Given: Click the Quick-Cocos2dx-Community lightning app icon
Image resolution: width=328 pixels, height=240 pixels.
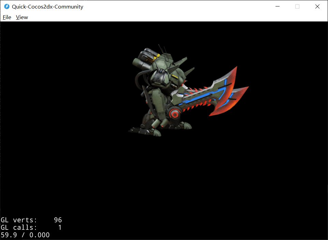Looking at the screenshot, I should point(7,6).
